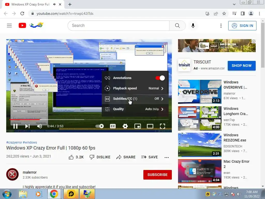Click the system tray volume icon
This screenshot has height=199, width=265.
239,194
